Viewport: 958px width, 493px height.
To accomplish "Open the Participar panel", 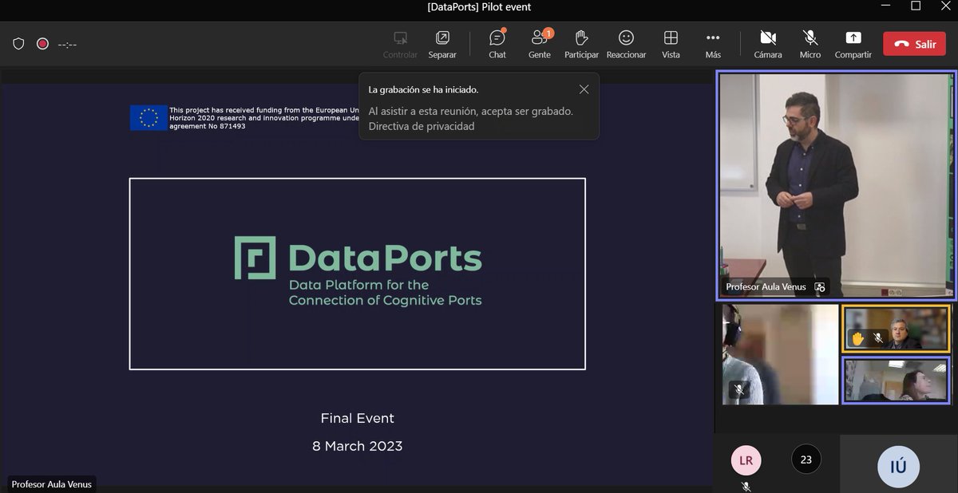I will tap(581, 44).
